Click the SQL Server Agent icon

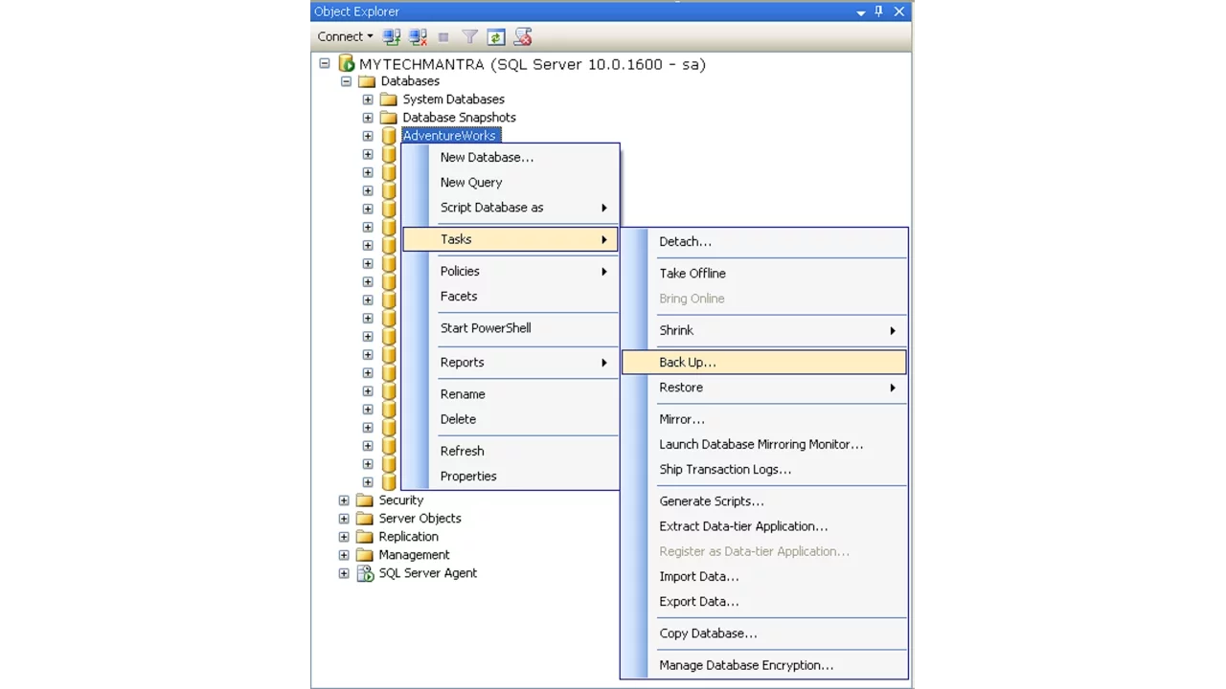click(364, 573)
